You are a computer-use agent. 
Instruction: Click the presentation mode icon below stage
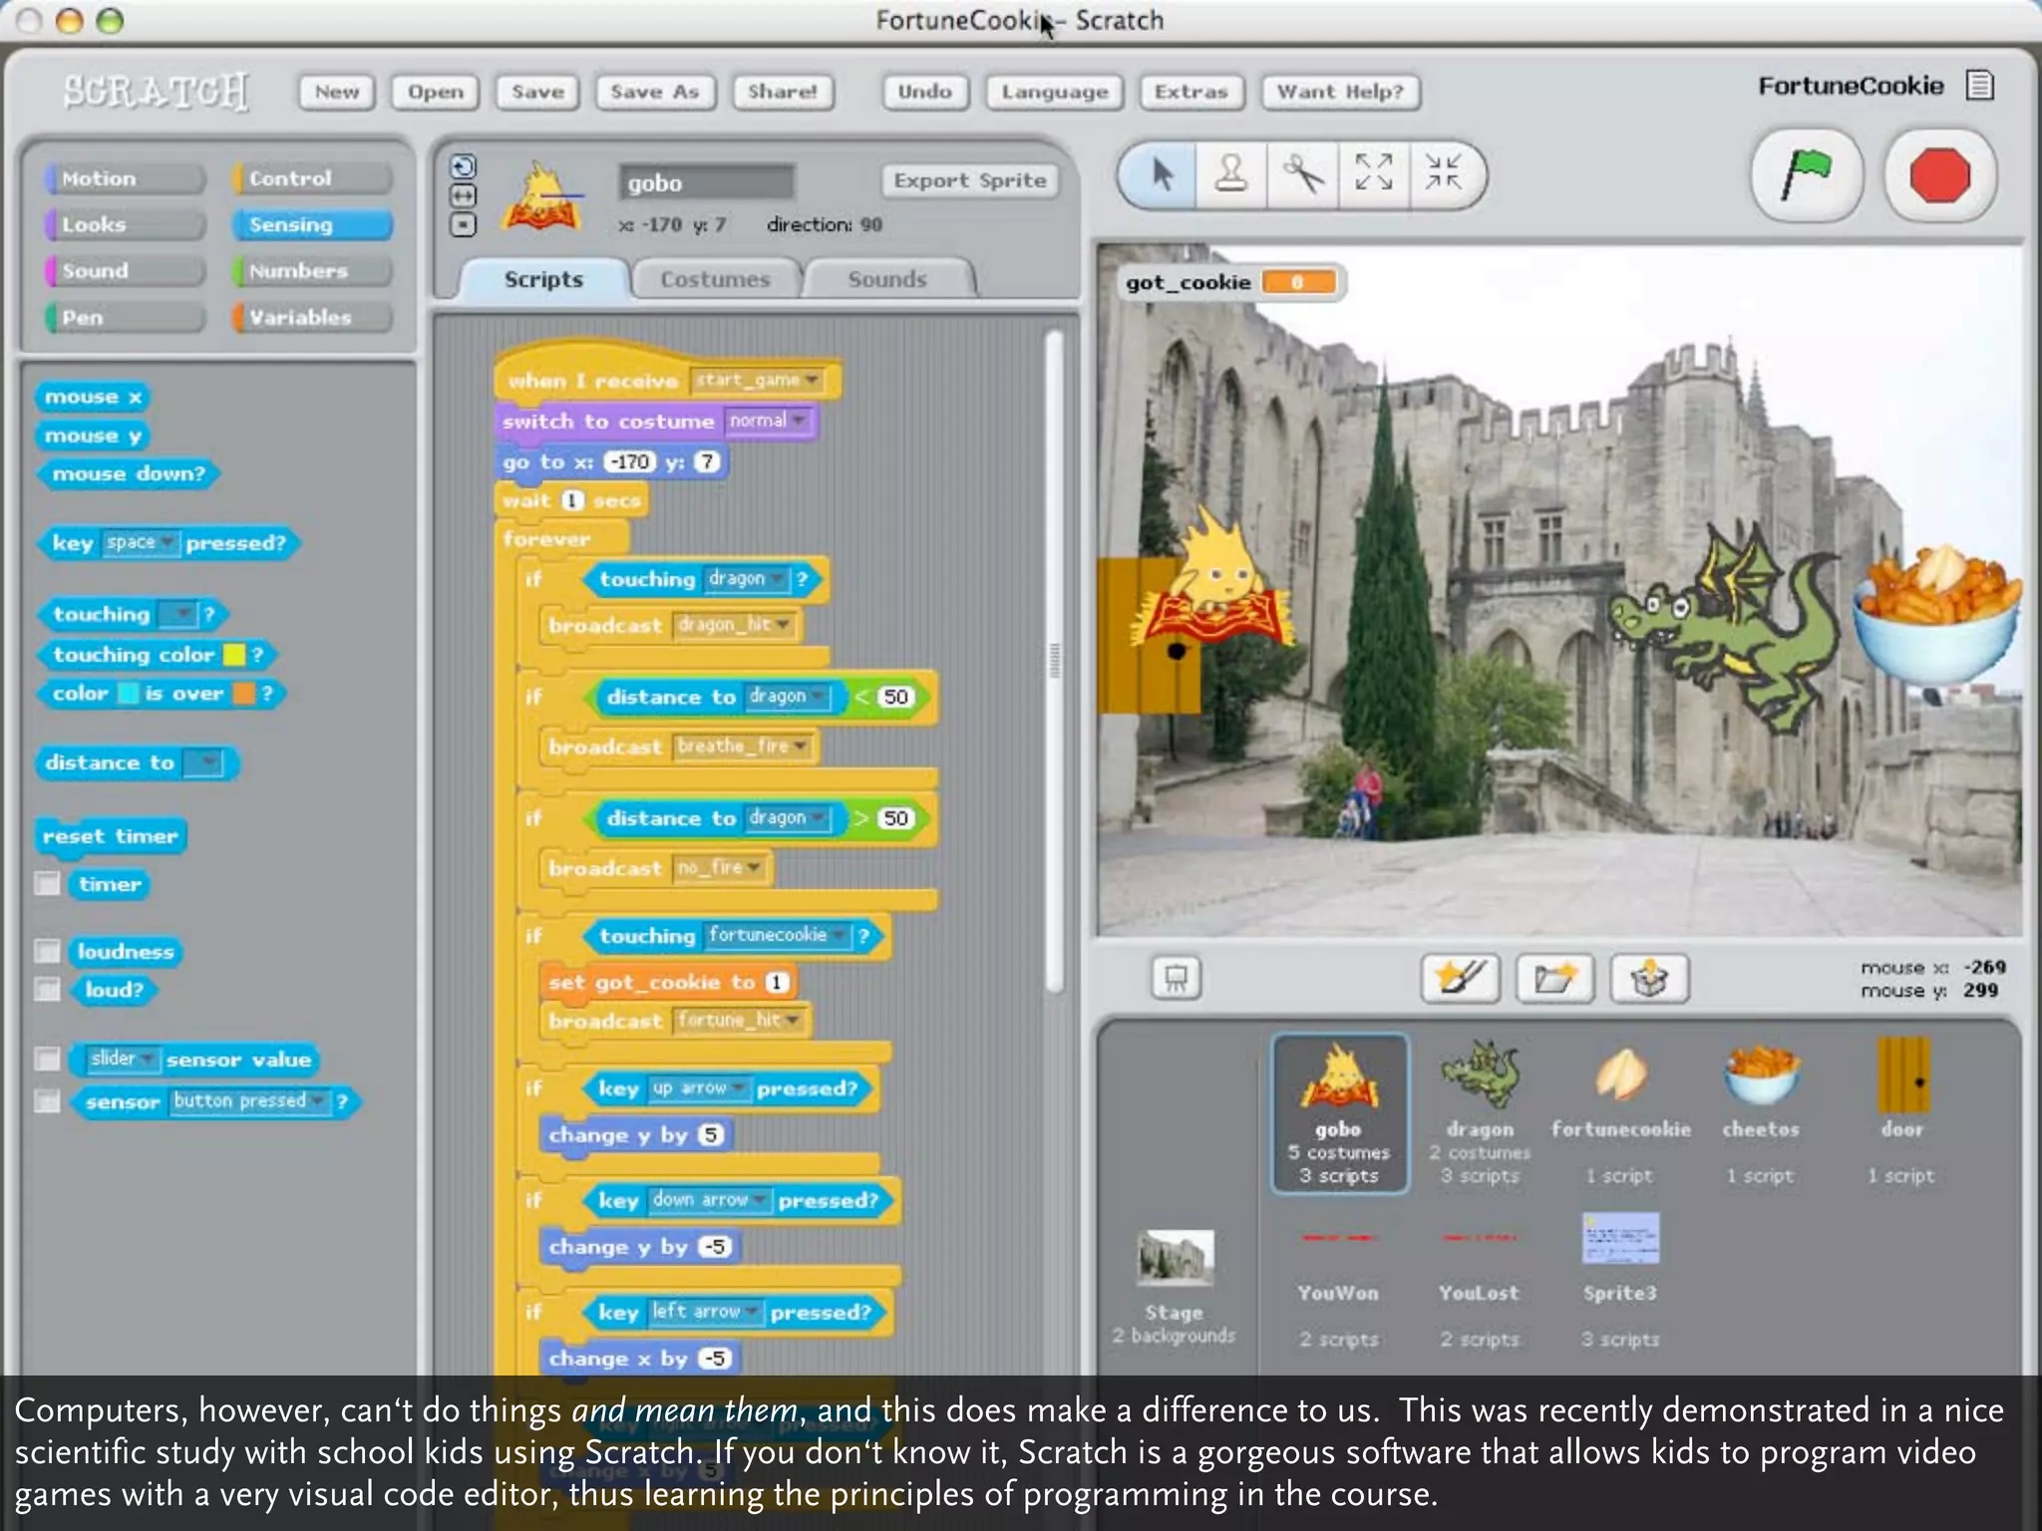1176,978
